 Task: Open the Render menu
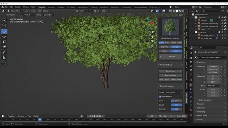18,7
